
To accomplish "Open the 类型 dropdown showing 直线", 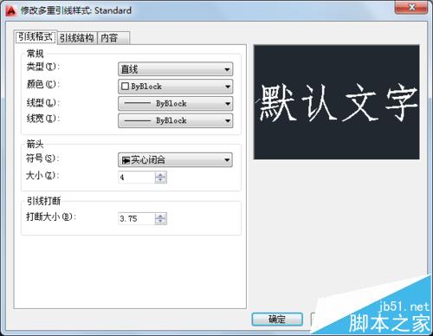I will tap(175, 69).
